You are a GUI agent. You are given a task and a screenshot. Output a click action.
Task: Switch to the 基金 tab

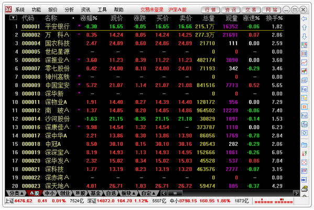95,193
